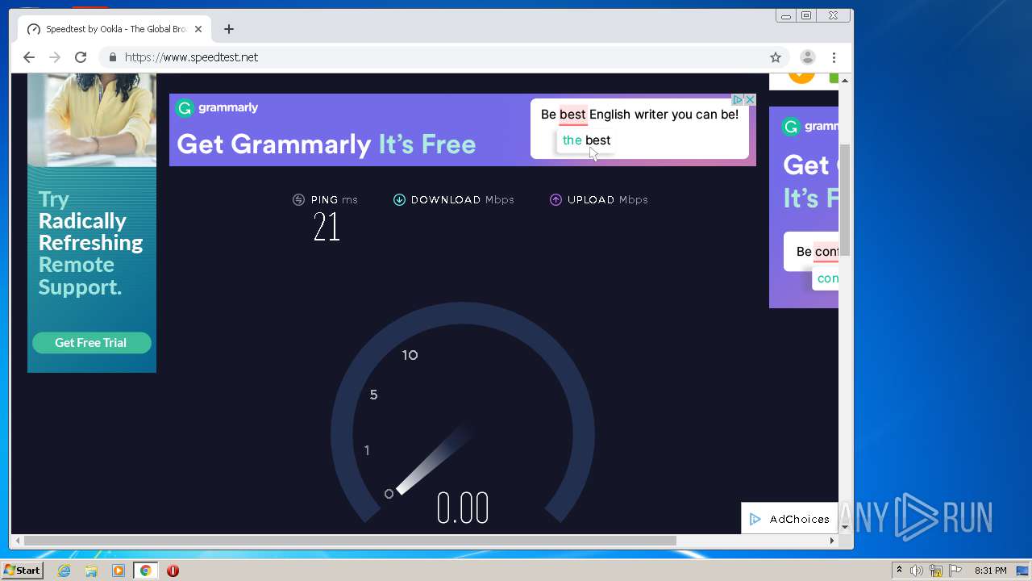Show hidden system tray icons

[899, 571]
